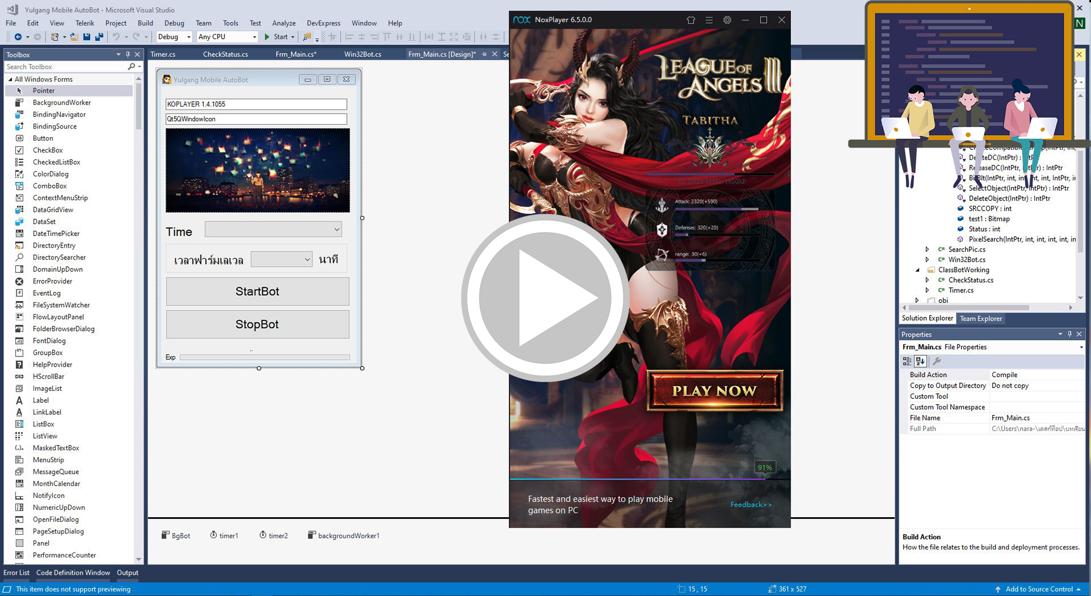The image size is (1091, 596).
Task: Open the Analyze menu
Action: 284,23
